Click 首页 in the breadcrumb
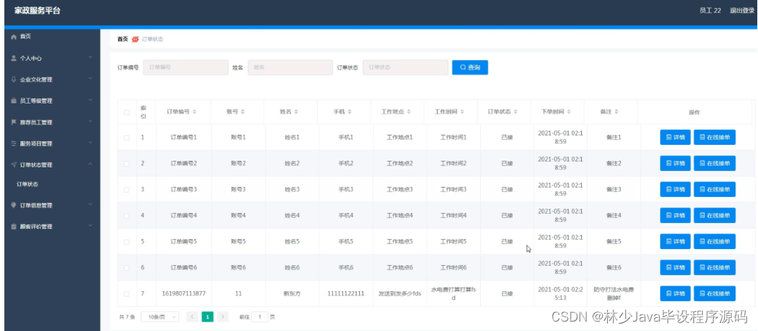This screenshot has height=331, width=758. [123, 39]
